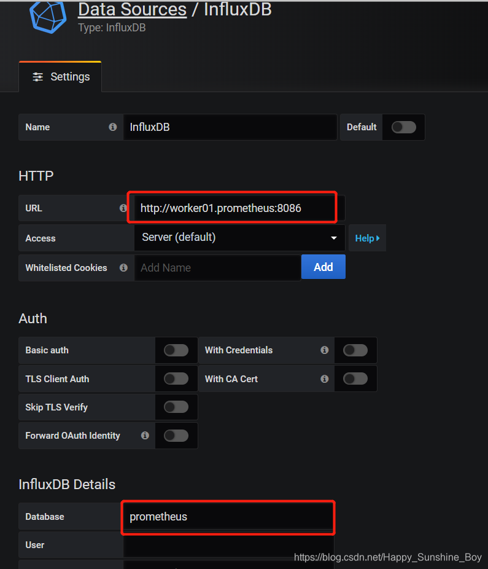Expand the Access Help section
The image size is (488, 569).
click(367, 238)
